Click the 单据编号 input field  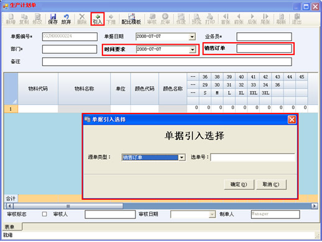tap(70, 37)
